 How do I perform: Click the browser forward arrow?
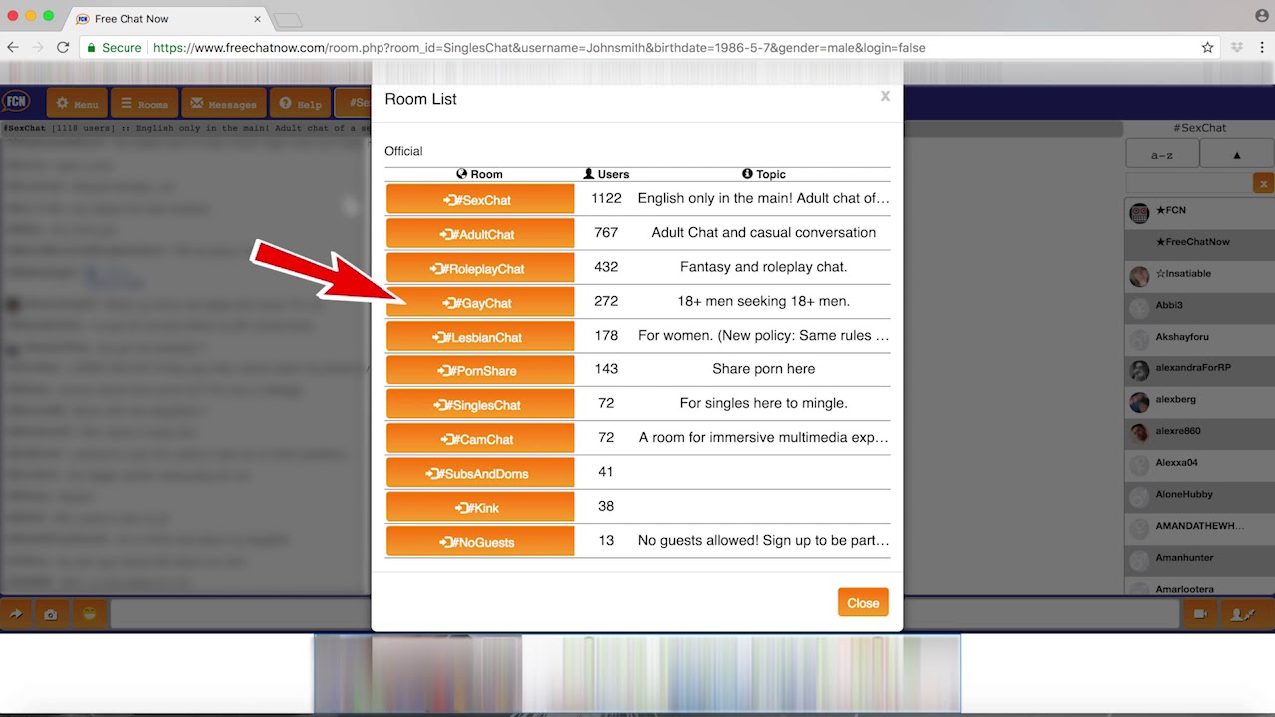[38, 47]
